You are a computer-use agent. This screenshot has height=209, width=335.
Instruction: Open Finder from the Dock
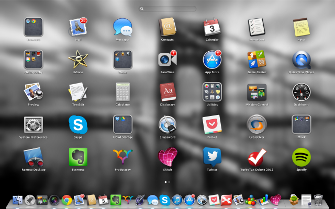(x=17, y=200)
